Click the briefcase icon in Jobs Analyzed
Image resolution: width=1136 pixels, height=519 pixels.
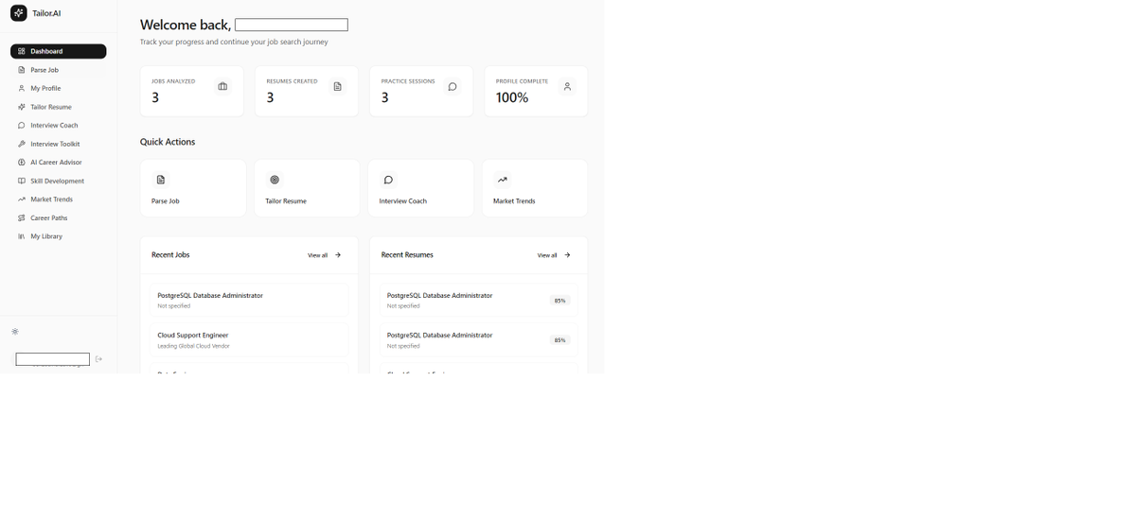coord(222,87)
